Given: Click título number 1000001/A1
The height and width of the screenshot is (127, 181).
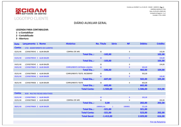Looking at the screenshot, I should (101, 107).
